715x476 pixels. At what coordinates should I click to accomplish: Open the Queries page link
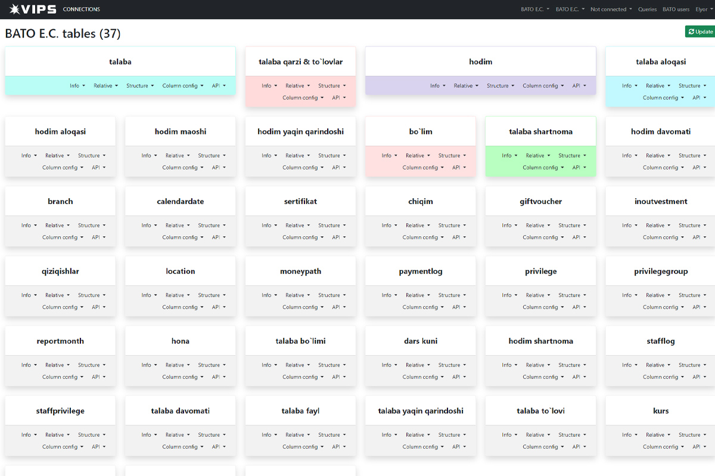[x=647, y=10]
